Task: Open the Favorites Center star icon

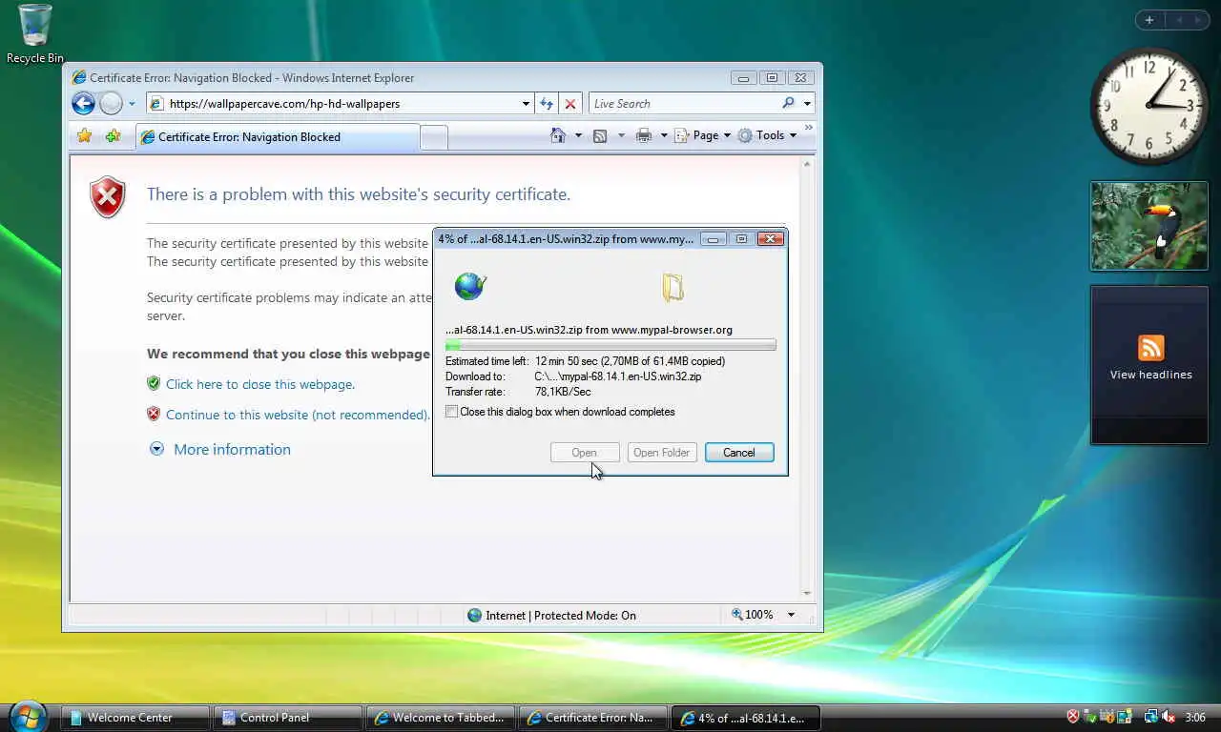Action: [x=84, y=135]
